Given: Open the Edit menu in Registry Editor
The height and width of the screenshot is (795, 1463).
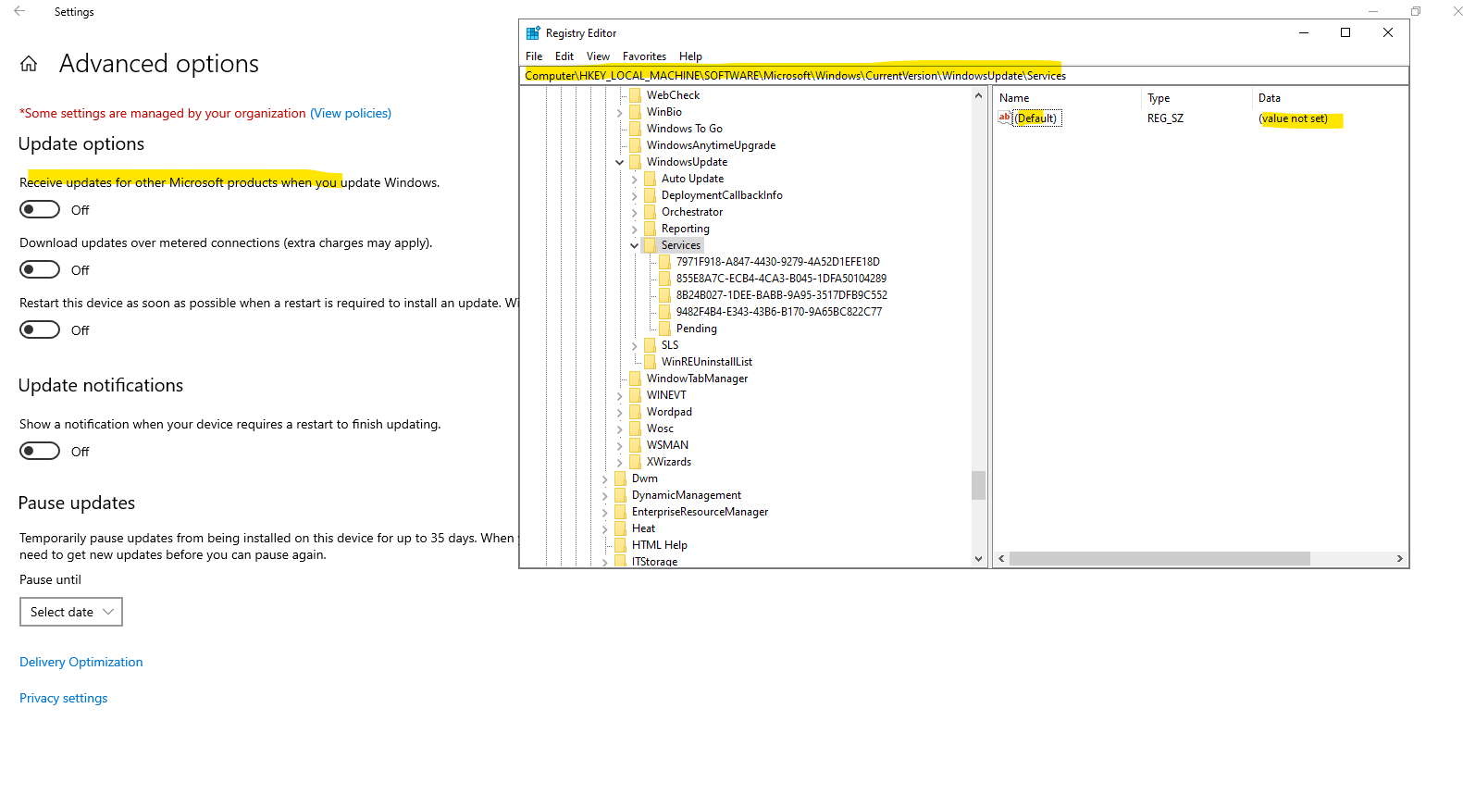Looking at the screenshot, I should (x=564, y=56).
